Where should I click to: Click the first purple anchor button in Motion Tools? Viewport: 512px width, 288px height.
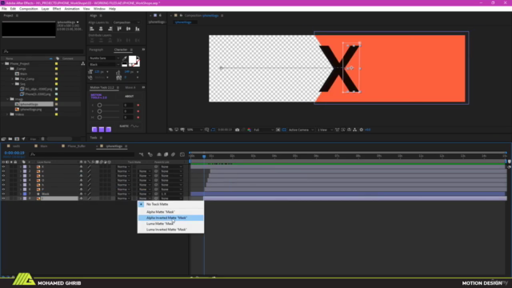click(94, 130)
